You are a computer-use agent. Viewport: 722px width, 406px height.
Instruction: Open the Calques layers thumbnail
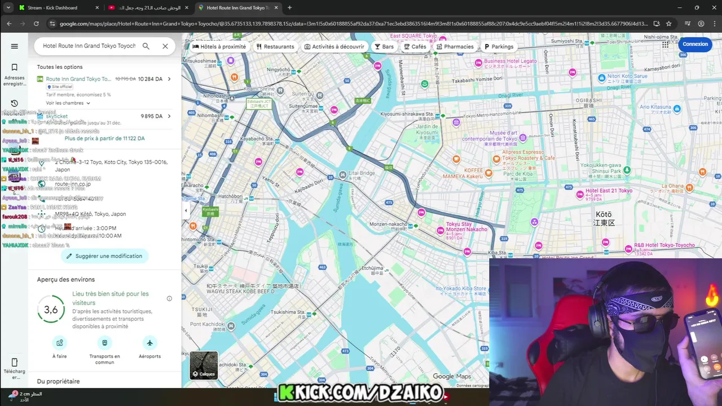pos(204,365)
